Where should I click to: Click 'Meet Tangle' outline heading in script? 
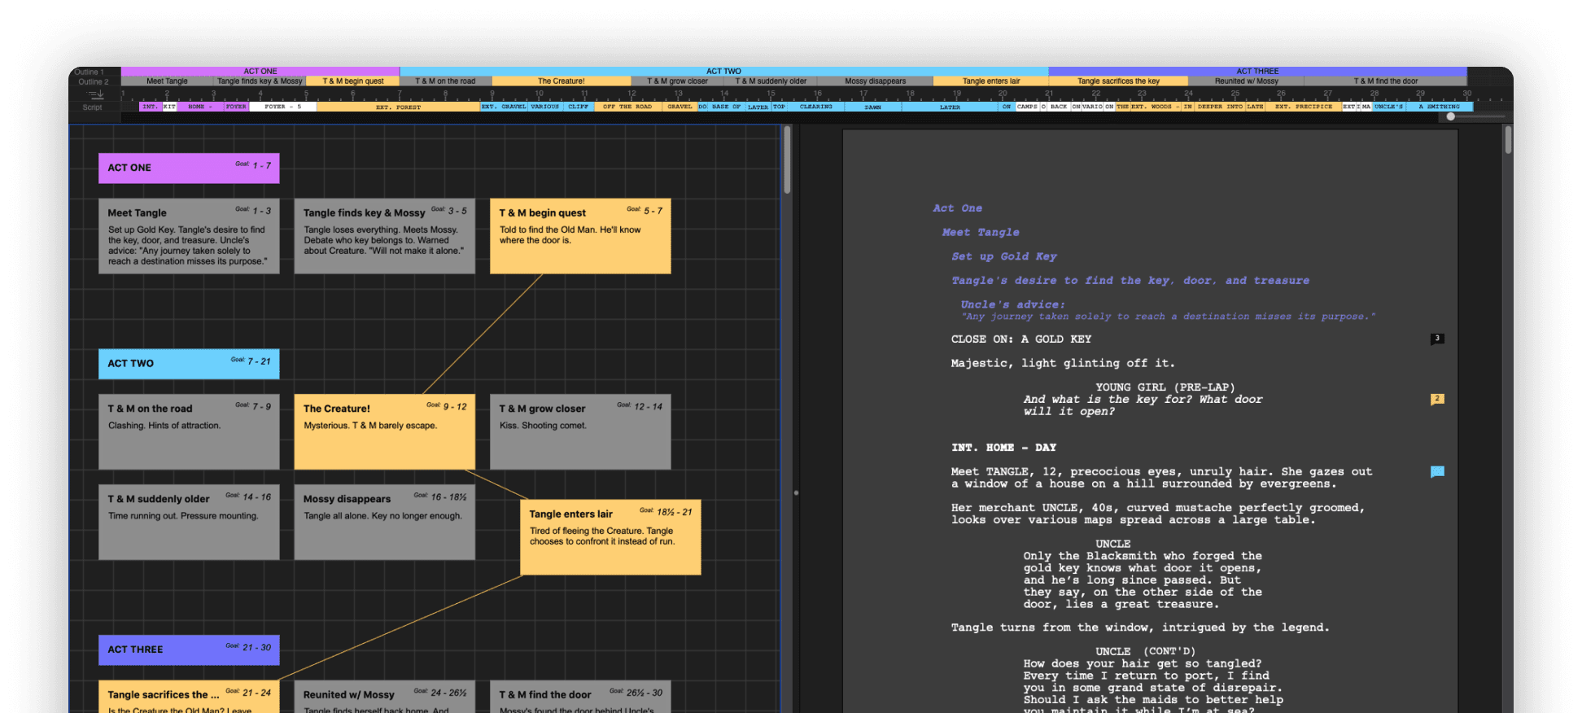[x=981, y=233]
